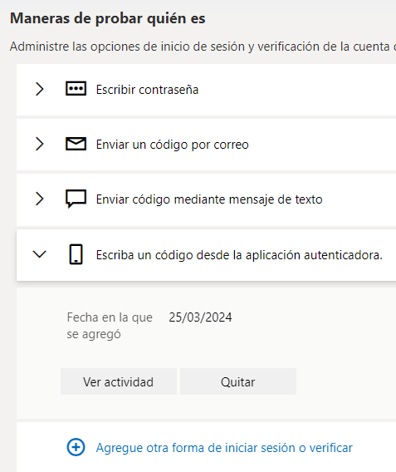The width and height of the screenshot is (396, 472).
Task: Expand the Enviar un código por correo chevron
Action: pos(40,144)
